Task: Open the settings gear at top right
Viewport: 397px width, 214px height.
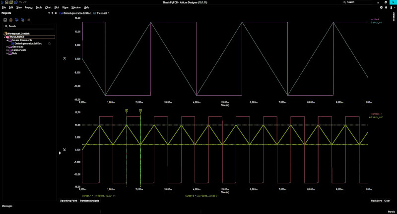Action: (x=381, y=7)
